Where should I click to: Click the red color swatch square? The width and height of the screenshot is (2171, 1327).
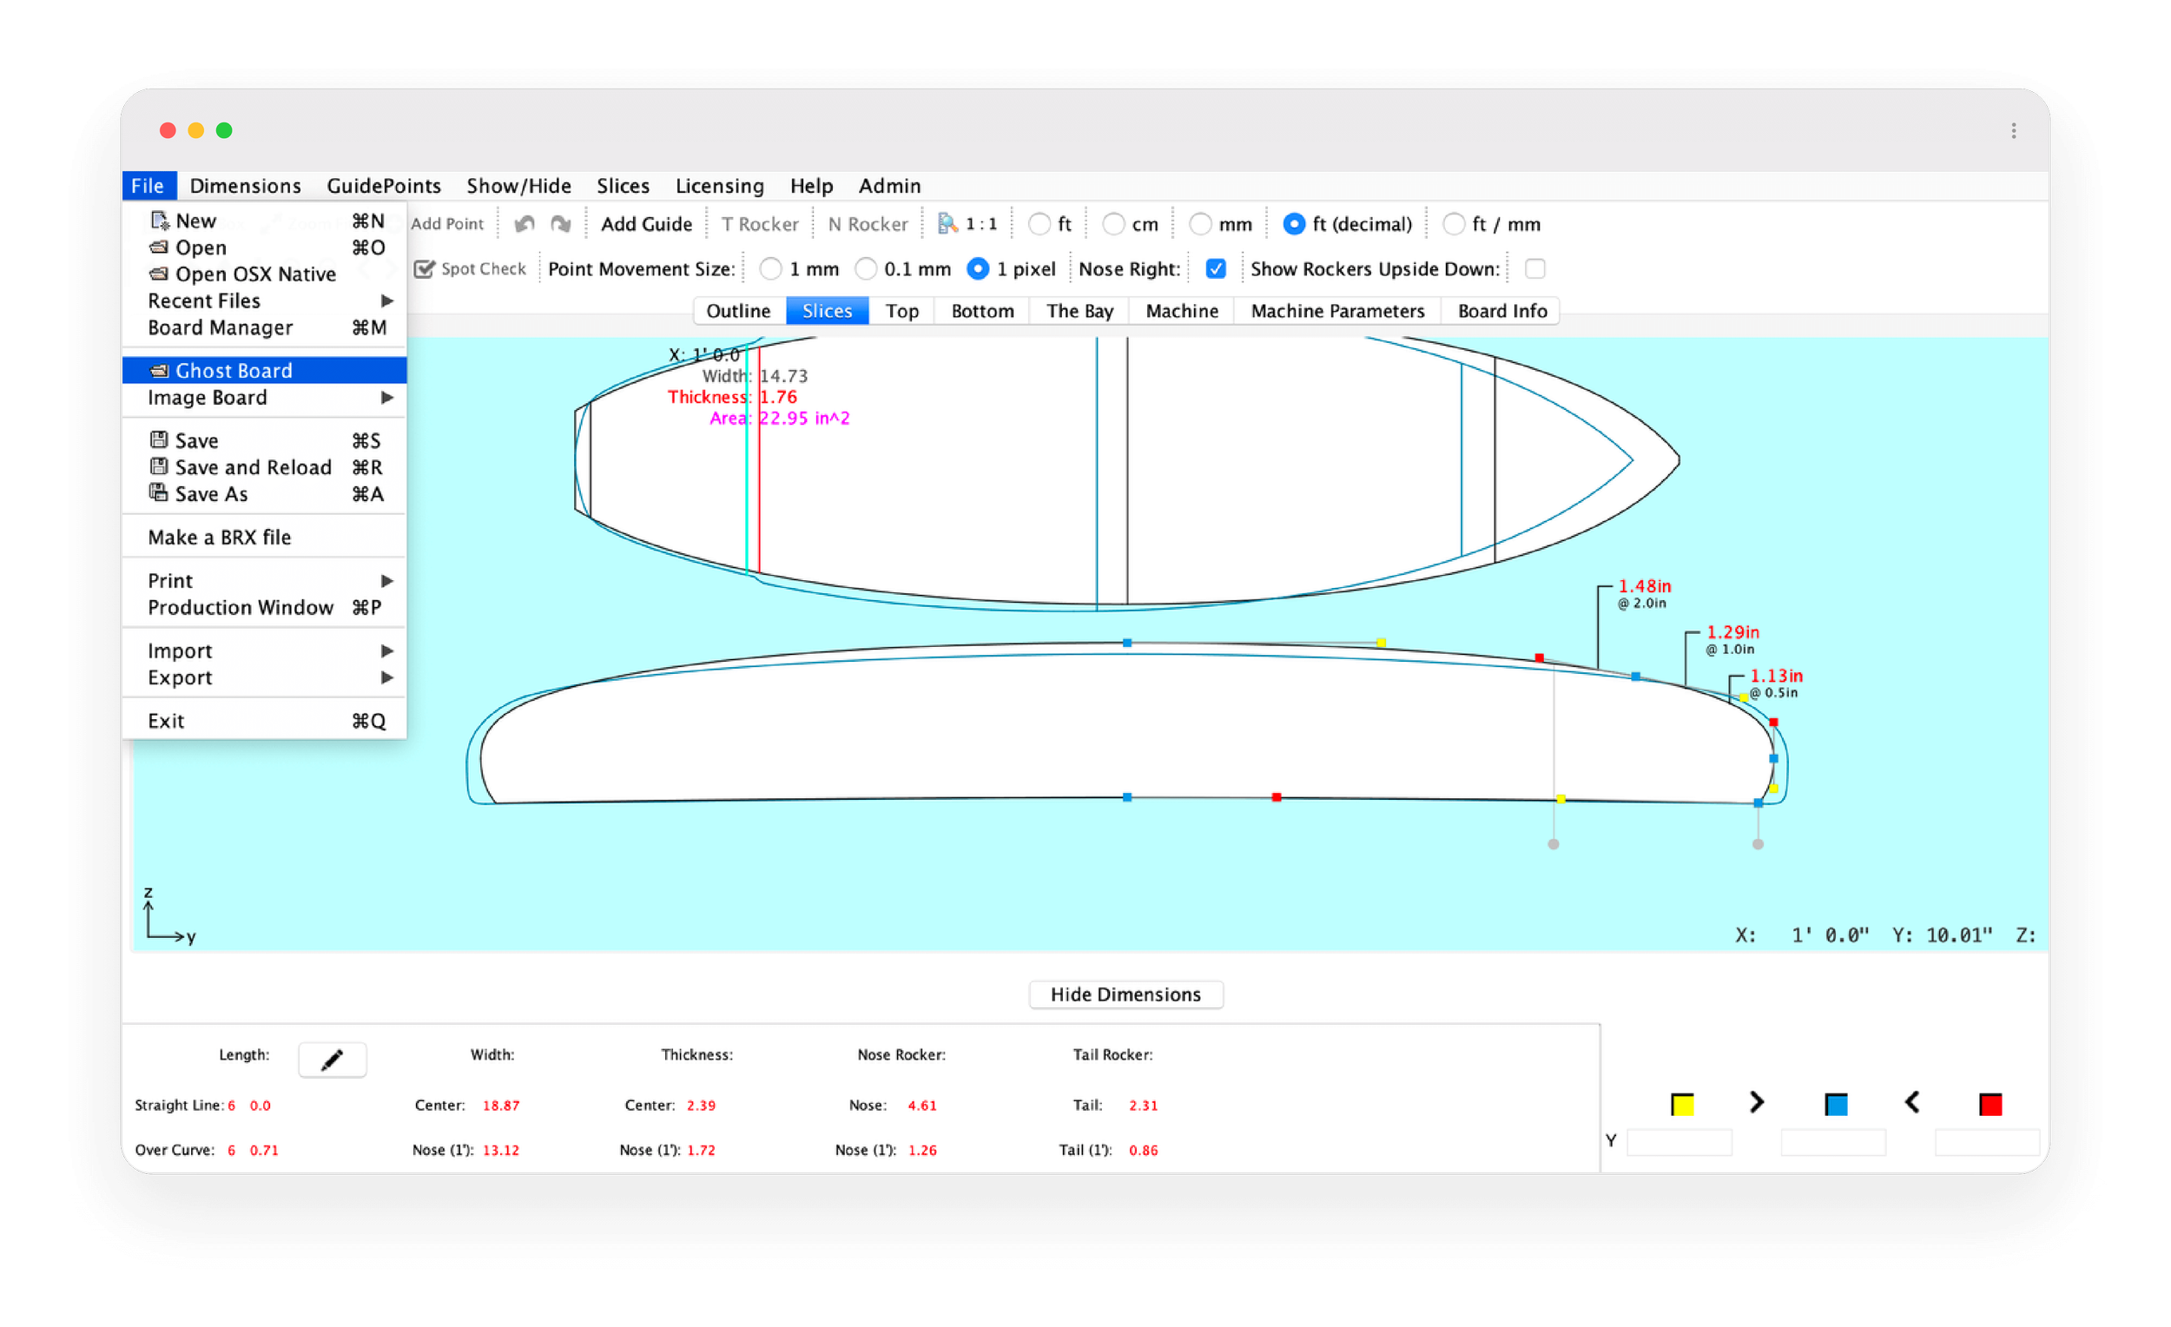[1990, 1104]
